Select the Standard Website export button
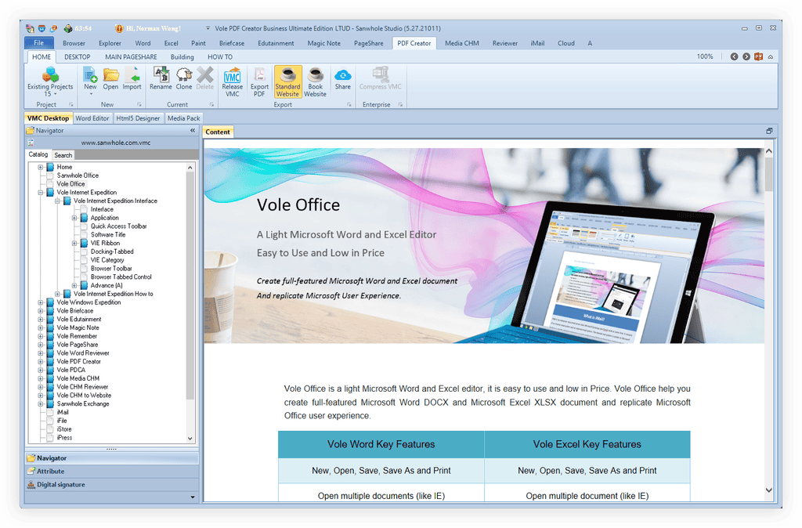Screen dimensions: 802x528 click(x=288, y=81)
